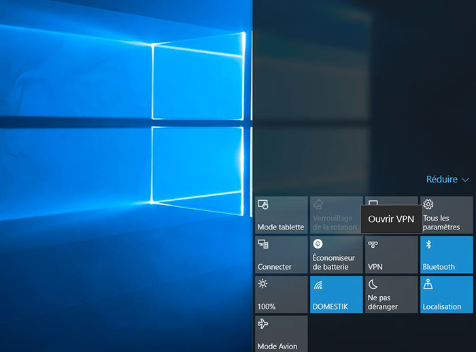Toggle Mode tablette quick action
Image resolution: width=476 pixels, height=352 pixels.
click(x=281, y=215)
